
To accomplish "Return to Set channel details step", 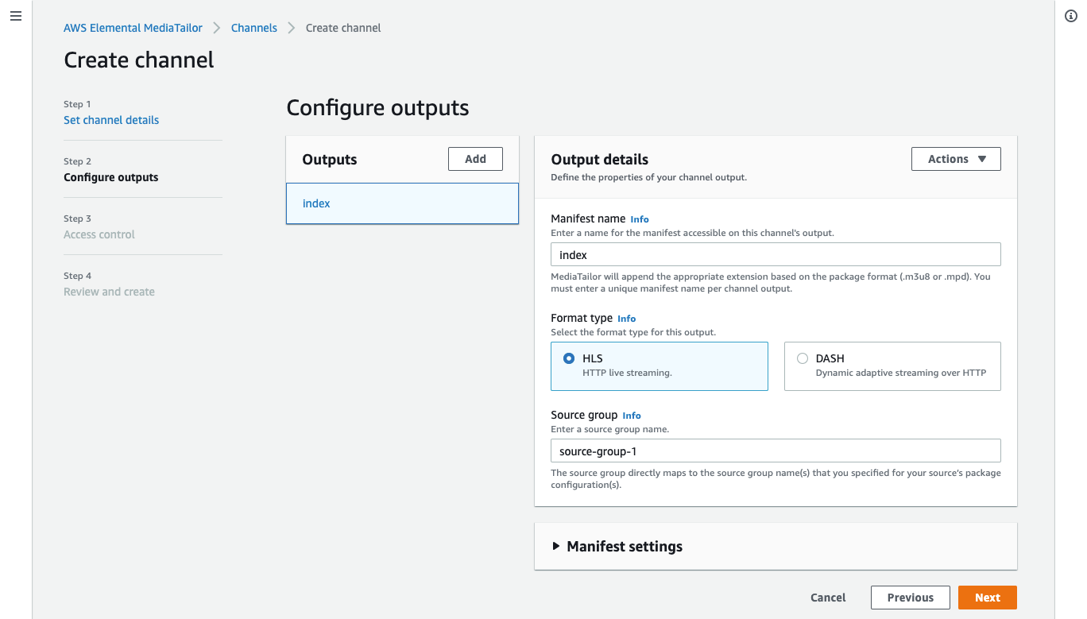I will click(x=111, y=120).
